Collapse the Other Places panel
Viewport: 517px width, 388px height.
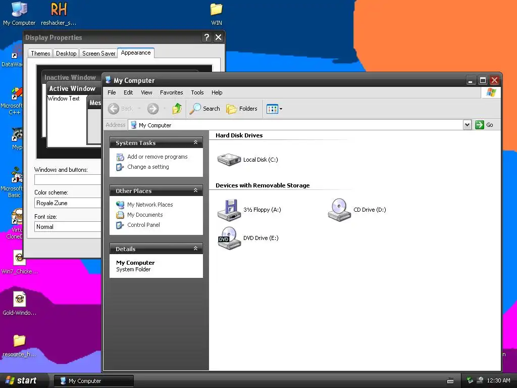point(195,190)
